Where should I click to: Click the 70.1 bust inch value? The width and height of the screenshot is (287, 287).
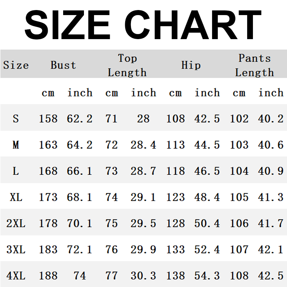[80, 223]
